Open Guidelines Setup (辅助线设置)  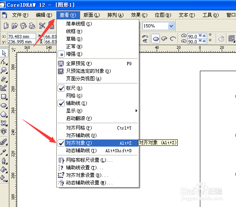click(98, 168)
